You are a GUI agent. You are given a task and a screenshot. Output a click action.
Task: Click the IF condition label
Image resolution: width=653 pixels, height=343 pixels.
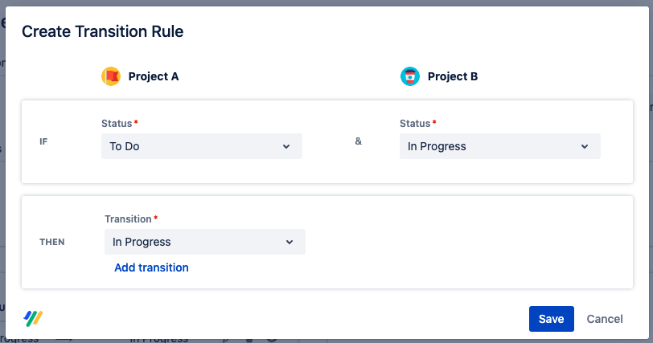point(43,141)
